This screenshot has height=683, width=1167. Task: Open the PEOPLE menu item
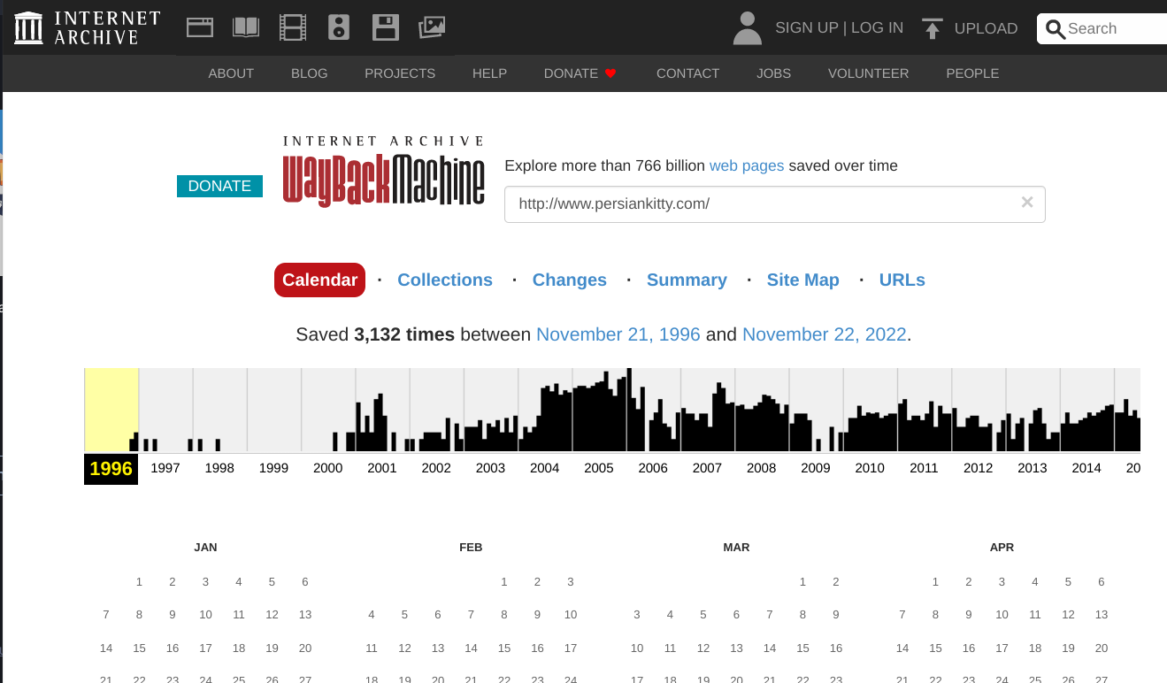point(972,73)
